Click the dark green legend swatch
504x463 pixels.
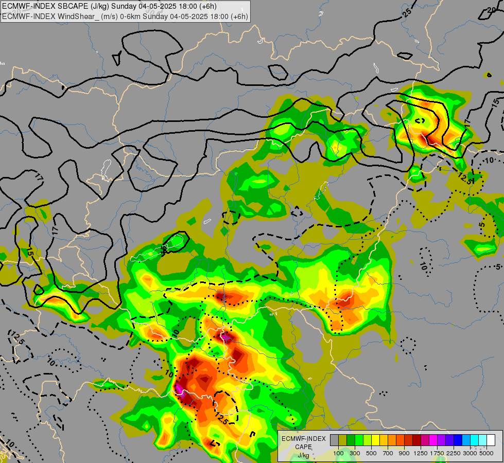coord(351,440)
